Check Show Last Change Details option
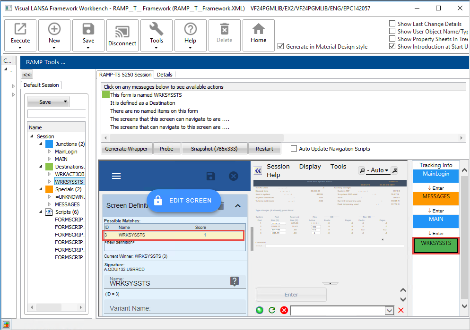The image size is (470, 330). pyautogui.click(x=392, y=24)
